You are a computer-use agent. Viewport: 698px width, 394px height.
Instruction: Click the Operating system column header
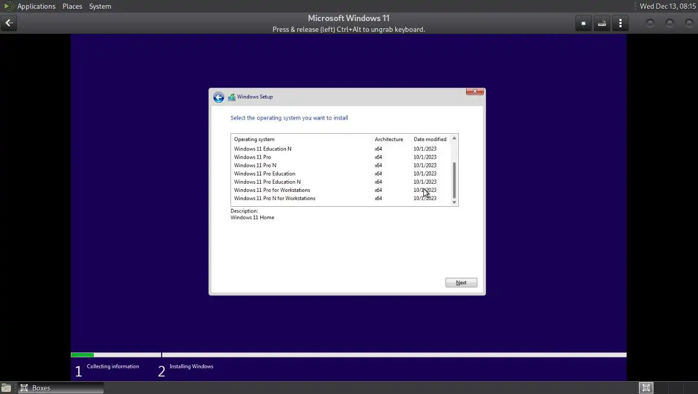[x=301, y=139]
